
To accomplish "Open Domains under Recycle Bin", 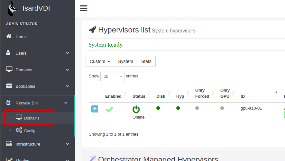I will [x=32, y=118].
